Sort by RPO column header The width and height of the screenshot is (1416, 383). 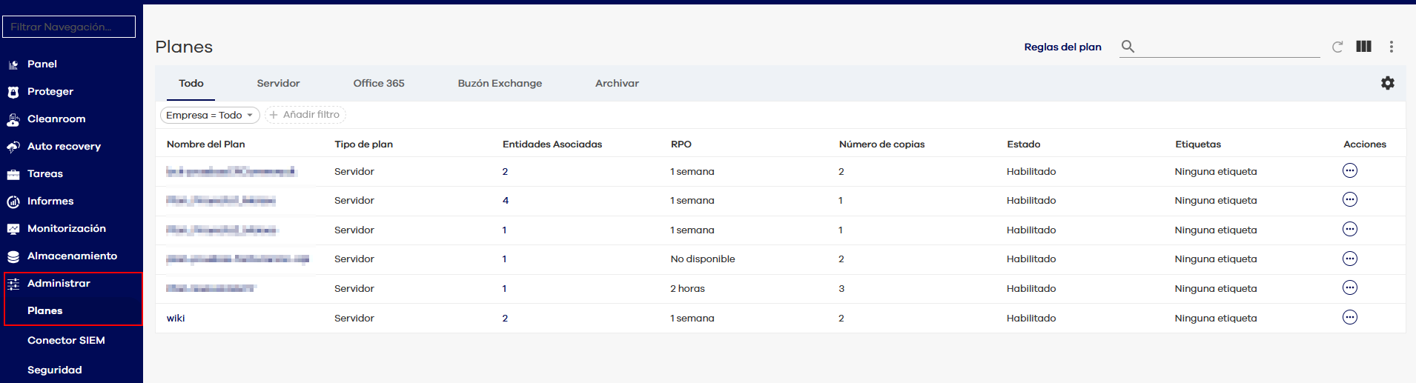tap(681, 144)
